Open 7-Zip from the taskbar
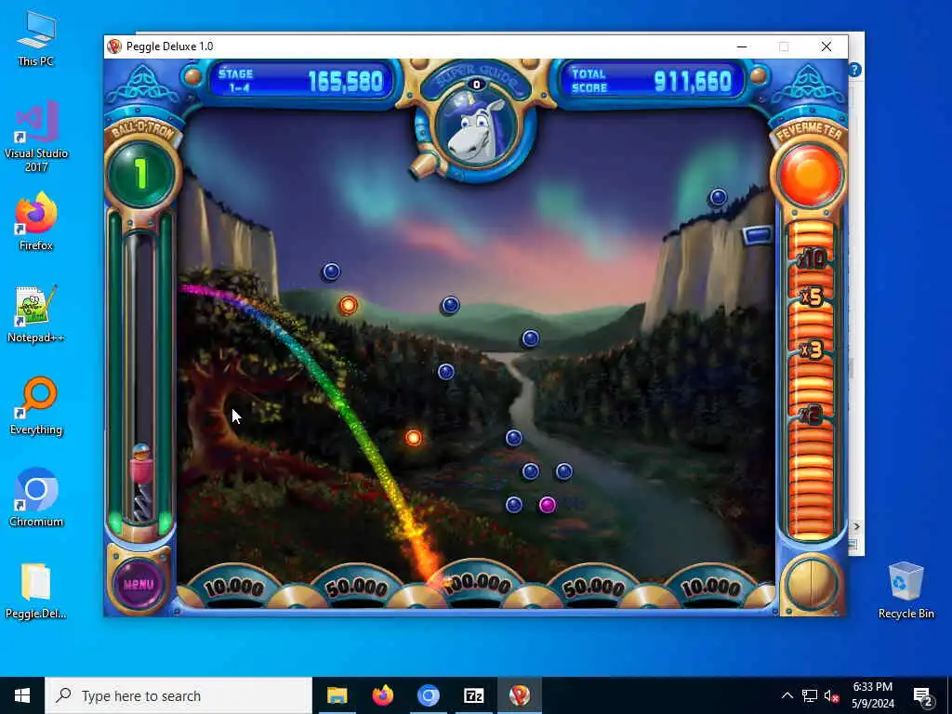The width and height of the screenshot is (952, 714). tap(473, 695)
